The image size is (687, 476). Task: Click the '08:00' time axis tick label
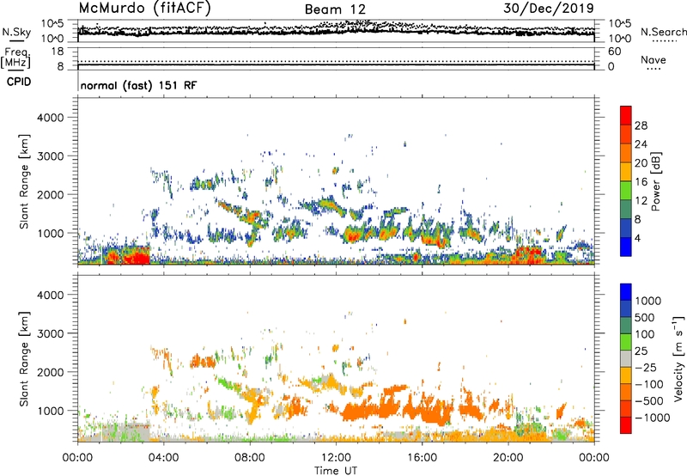(x=250, y=458)
